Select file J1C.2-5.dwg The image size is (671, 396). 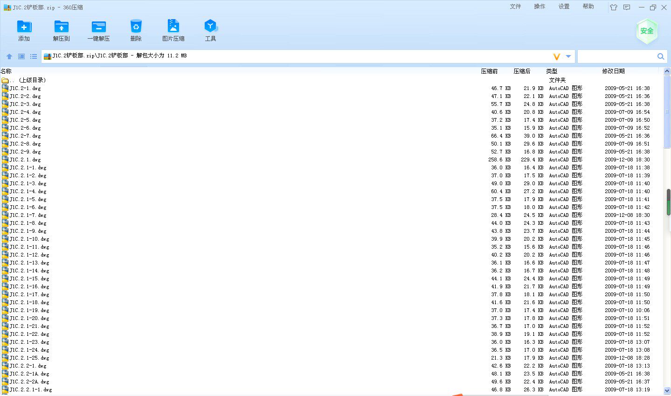331,120
